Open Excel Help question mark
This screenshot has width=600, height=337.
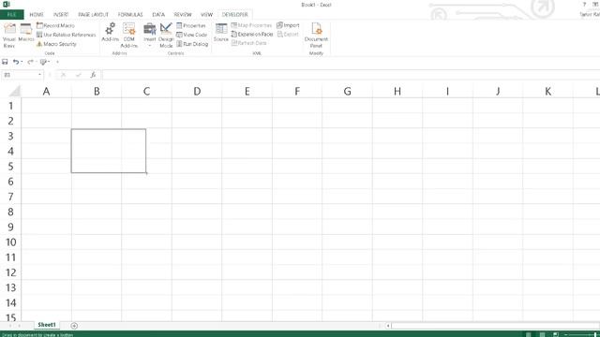click(x=584, y=5)
